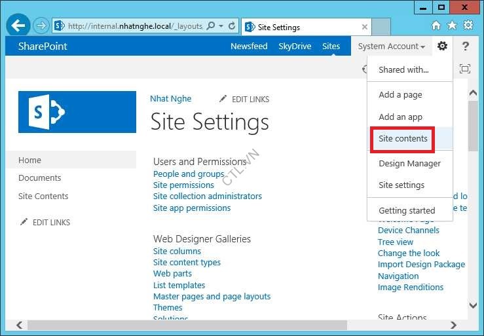Screen dimensions: 484x336
Task: Open Home in left navigation
Action: coord(29,160)
